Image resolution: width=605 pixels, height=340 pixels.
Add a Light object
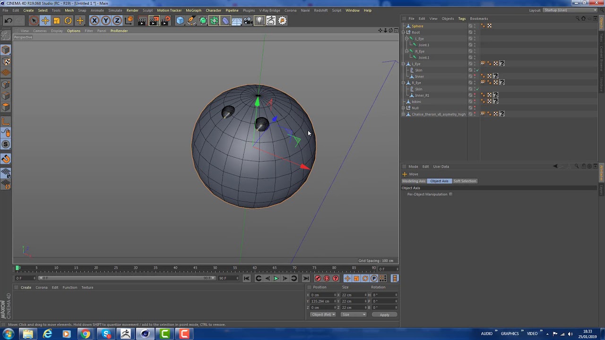pyautogui.click(x=259, y=20)
